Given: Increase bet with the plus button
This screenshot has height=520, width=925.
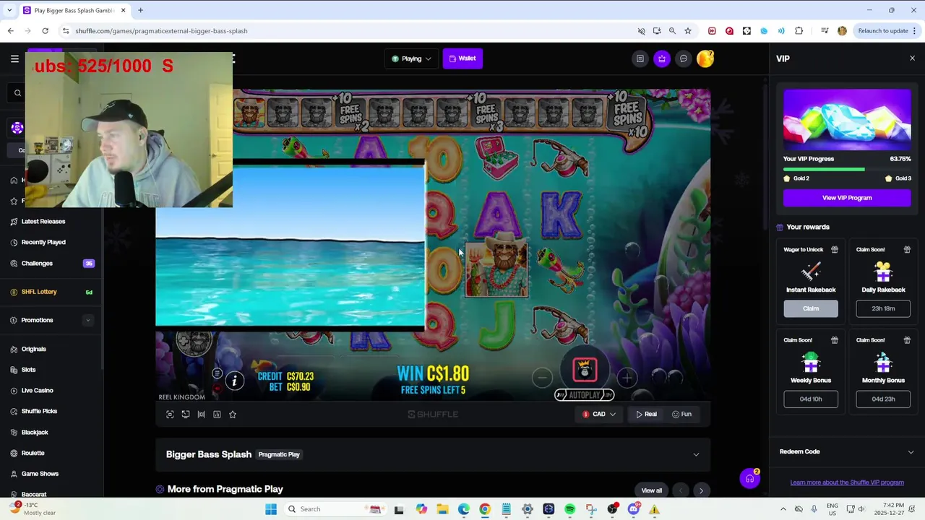Looking at the screenshot, I should 627,377.
